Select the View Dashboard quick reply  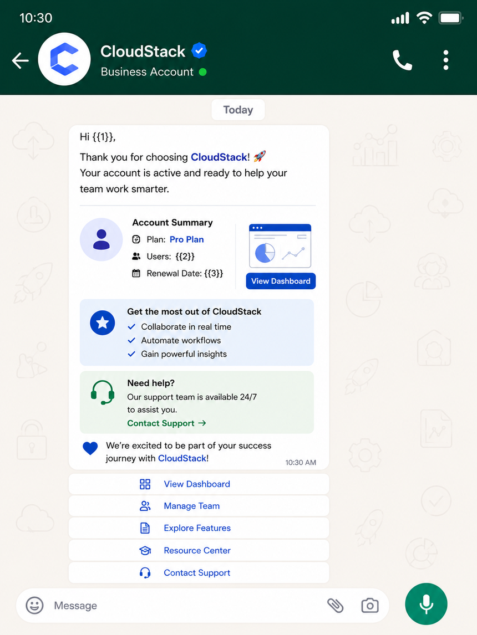point(199,484)
